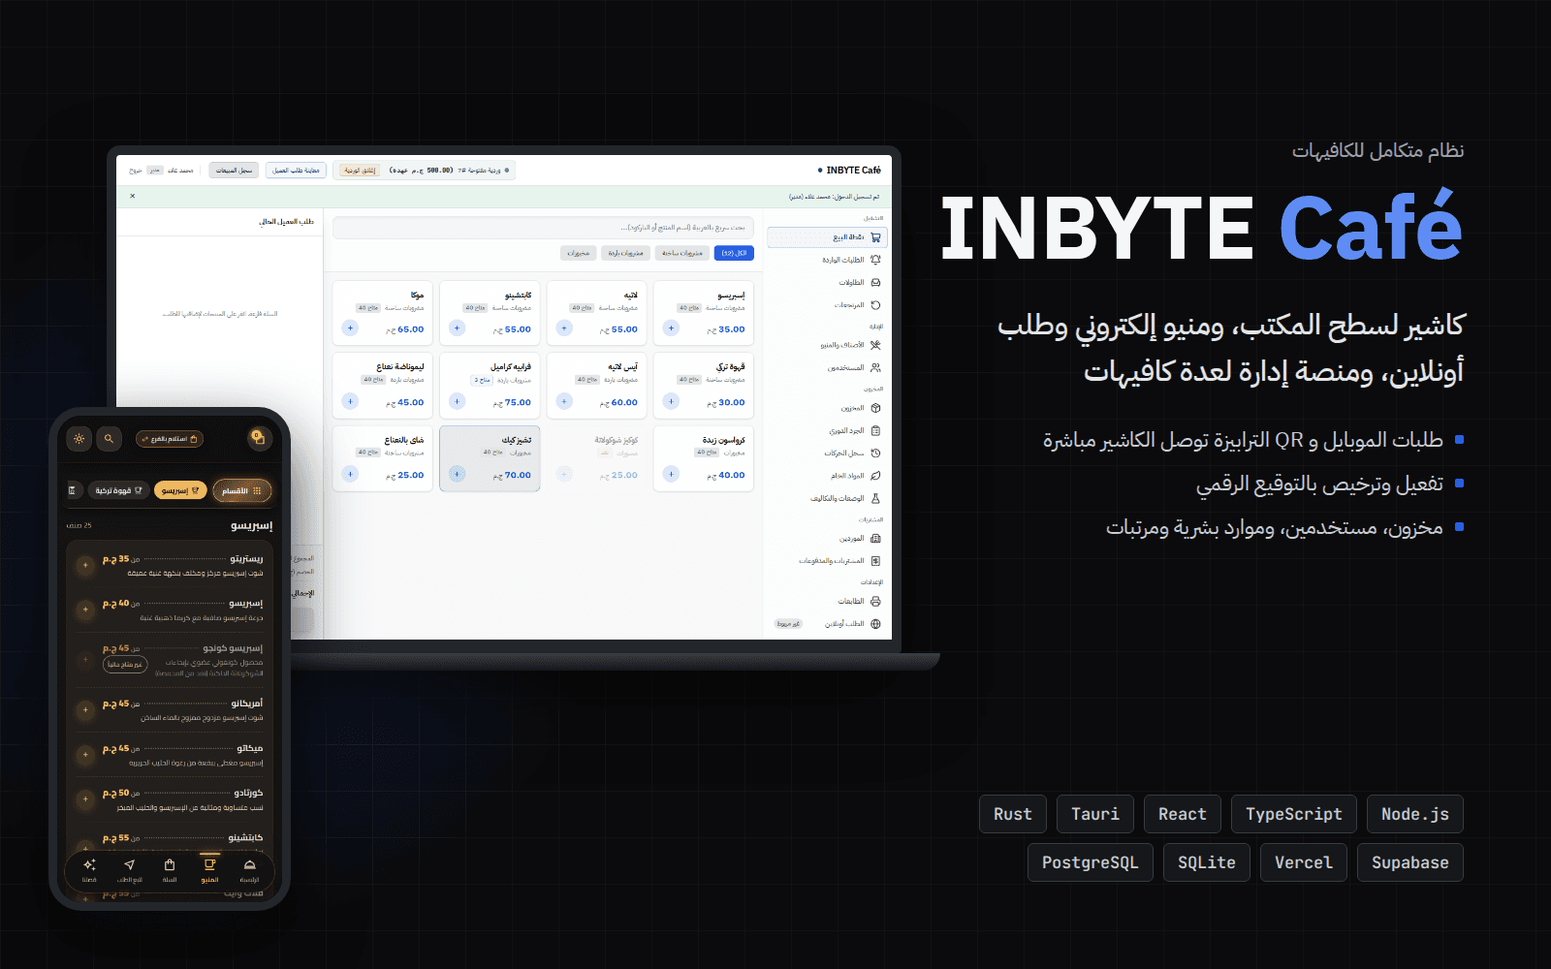Add موكا 65.00 to the order
1551x969 pixels.
point(350,328)
